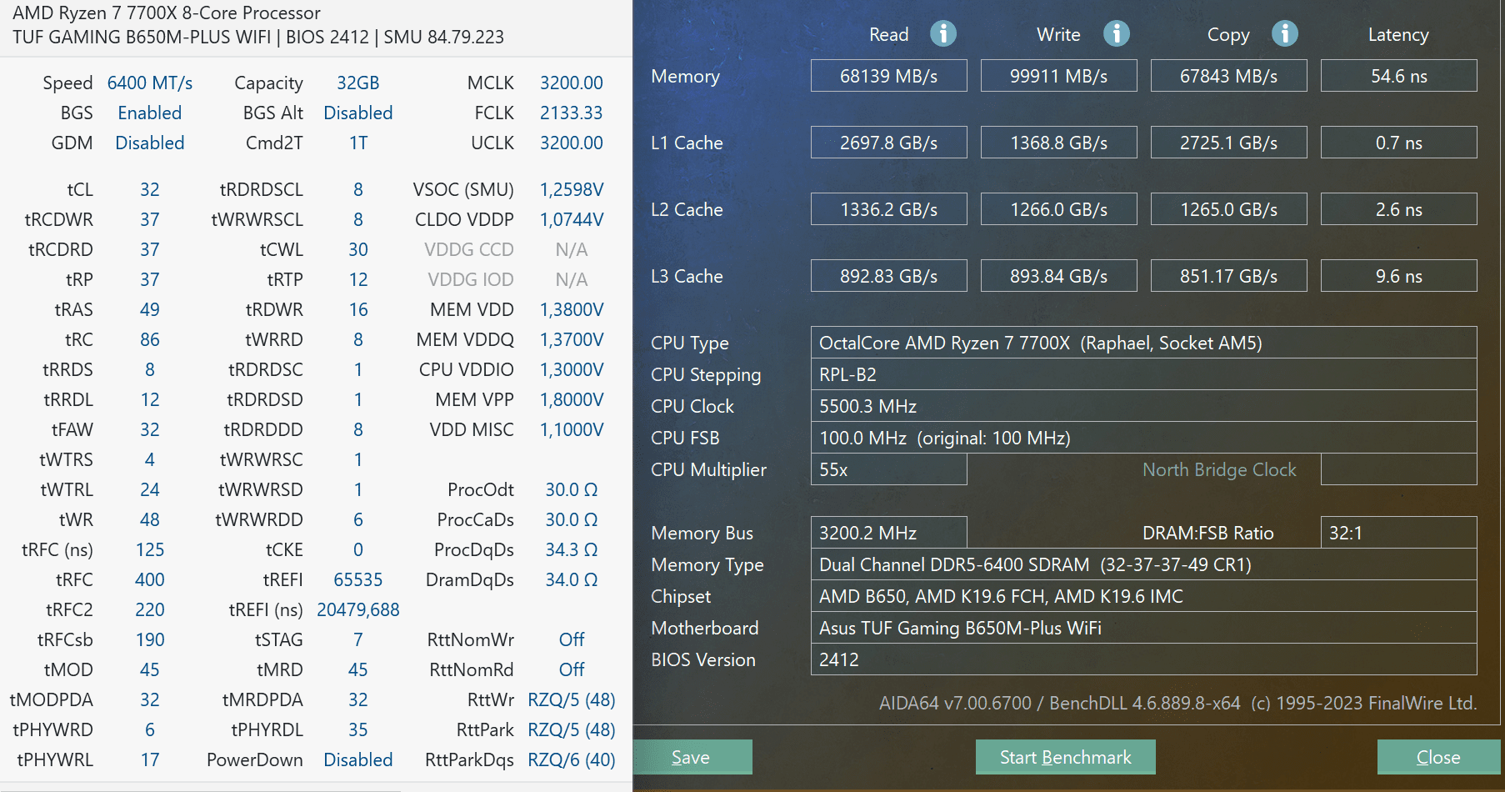Click FCLK value 2133.33
This screenshot has width=1505, height=792.
point(572,113)
